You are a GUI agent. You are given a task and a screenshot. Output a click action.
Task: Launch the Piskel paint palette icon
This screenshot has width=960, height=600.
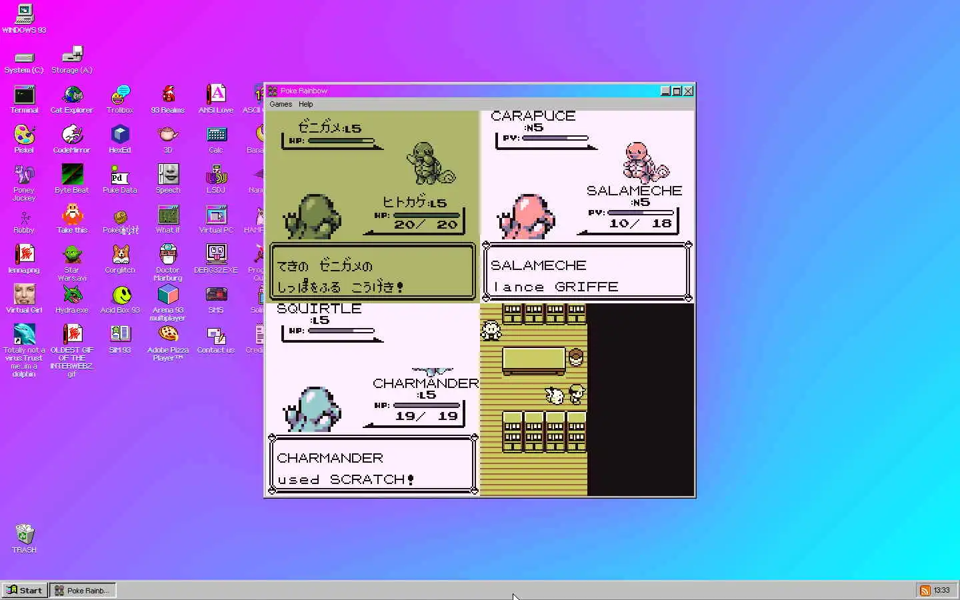[x=24, y=139]
